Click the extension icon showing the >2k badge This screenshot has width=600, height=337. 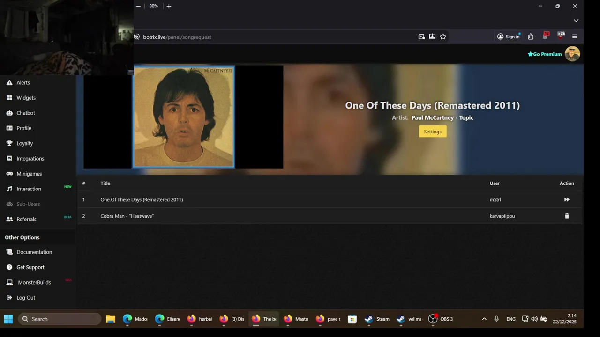pyautogui.click(x=561, y=36)
